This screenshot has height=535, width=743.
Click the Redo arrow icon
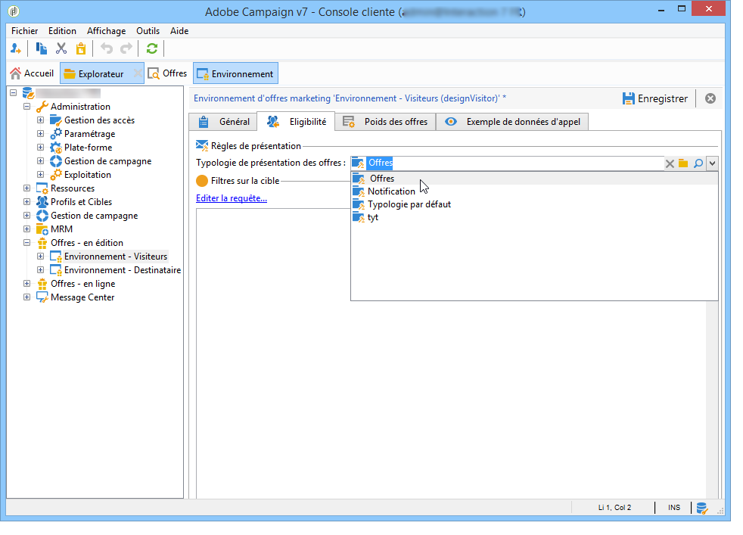[126, 48]
